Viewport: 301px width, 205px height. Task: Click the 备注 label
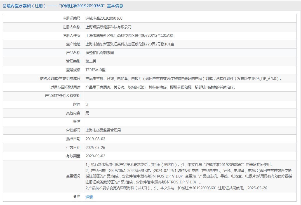coord(77,121)
